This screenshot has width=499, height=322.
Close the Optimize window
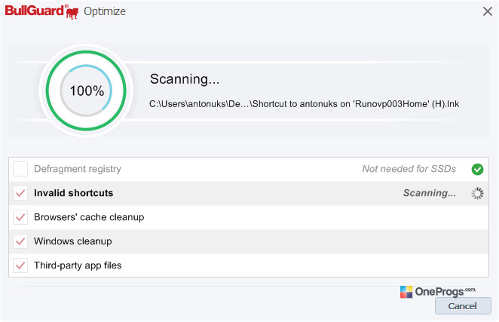[x=487, y=11]
